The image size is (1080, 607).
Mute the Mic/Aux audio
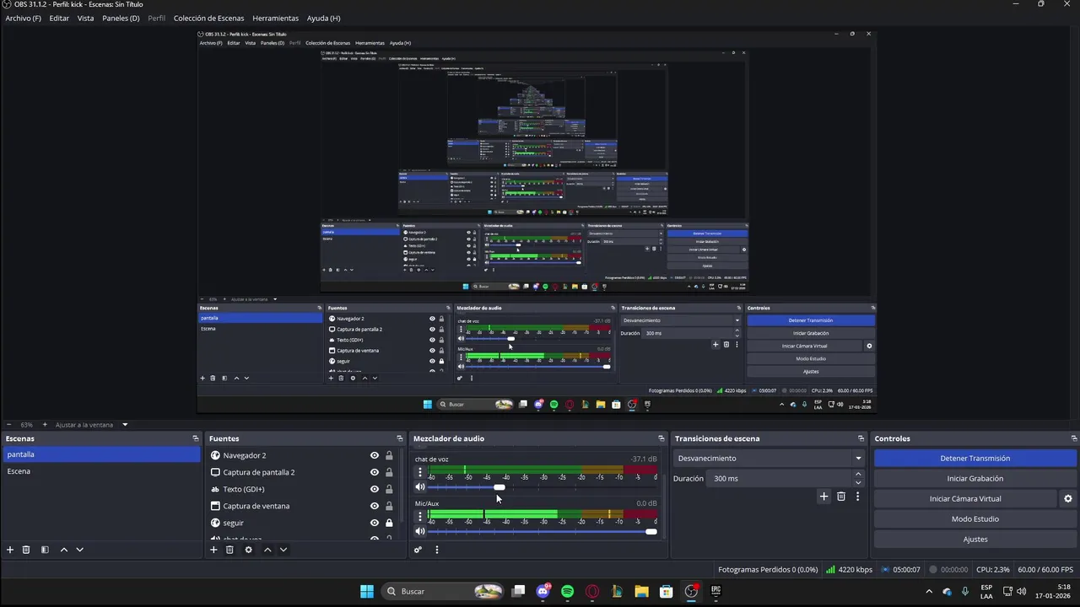coord(420,531)
